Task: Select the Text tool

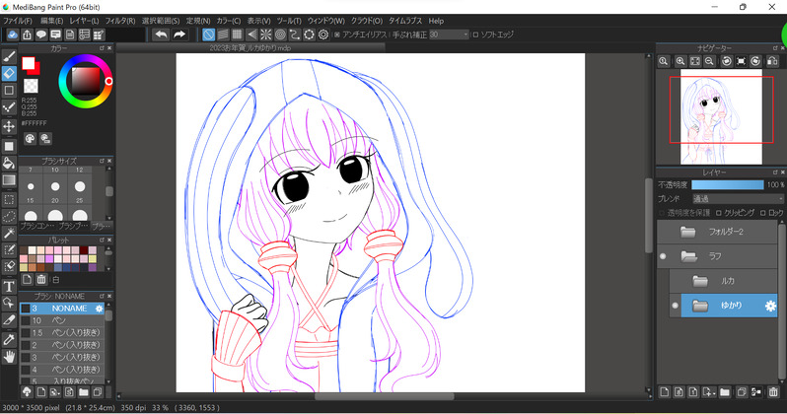Action: coord(9,287)
